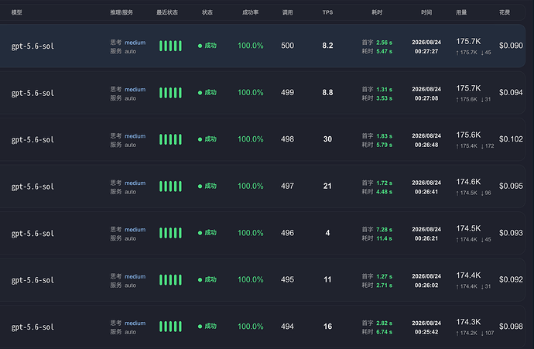Click the 成功 status in the $0.095 row

pos(207,186)
